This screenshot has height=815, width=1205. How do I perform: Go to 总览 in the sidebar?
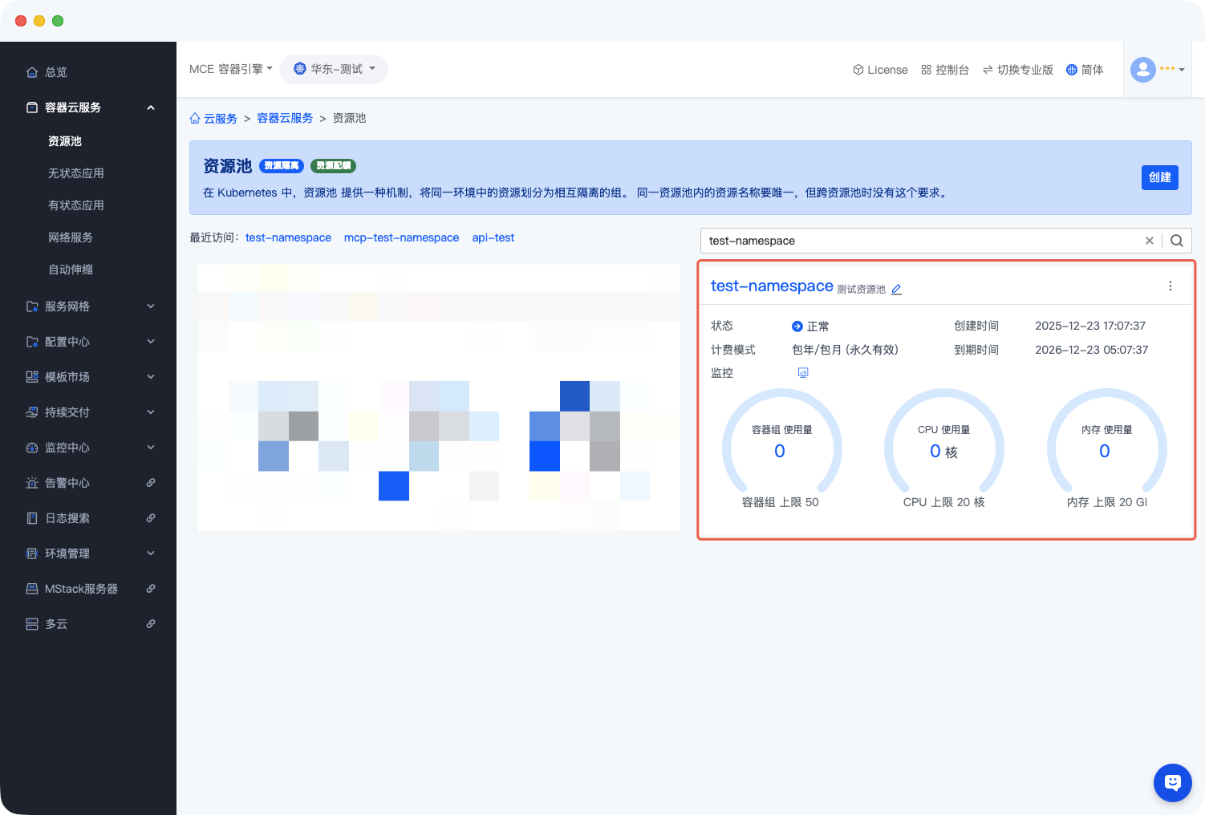(56, 72)
